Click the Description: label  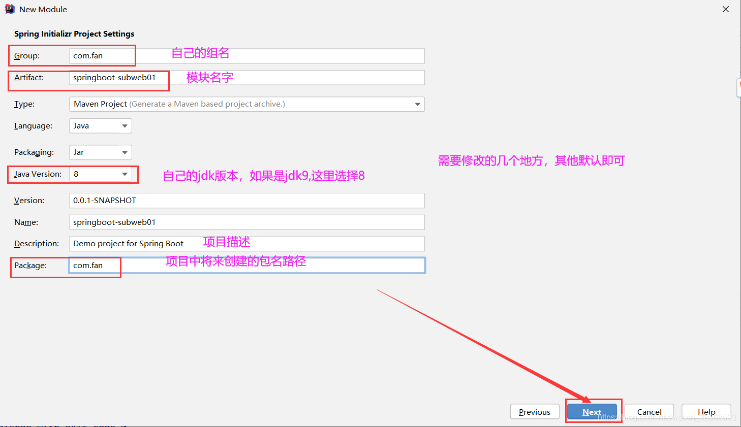tap(37, 244)
